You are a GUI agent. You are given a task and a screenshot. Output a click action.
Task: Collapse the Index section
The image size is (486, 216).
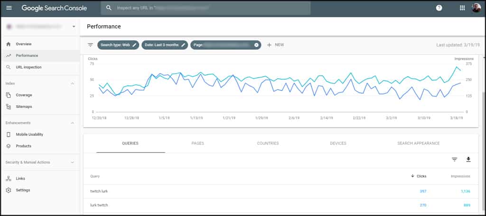[x=73, y=83]
